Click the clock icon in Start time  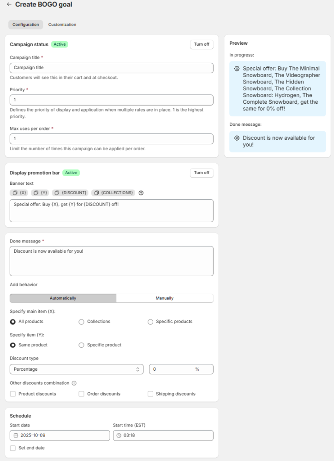[119, 436]
